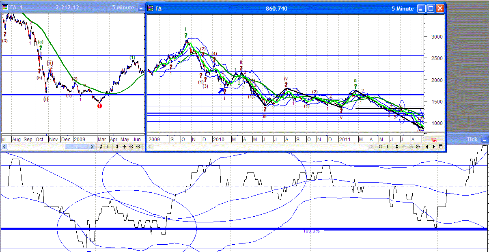Click '2010' label on ΓΔ time axis

coord(219,139)
